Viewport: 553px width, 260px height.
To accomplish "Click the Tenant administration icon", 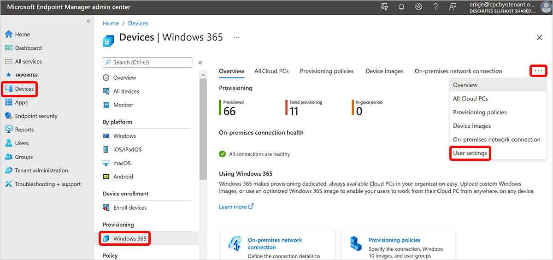I will pyautogui.click(x=9, y=171).
